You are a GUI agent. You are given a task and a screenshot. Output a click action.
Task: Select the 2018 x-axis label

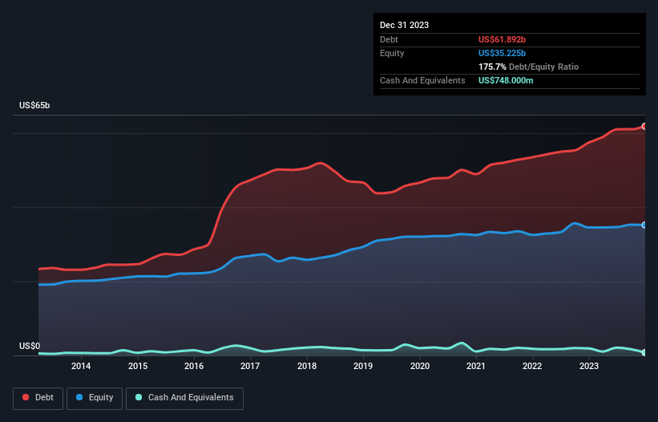tap(307, 366)
